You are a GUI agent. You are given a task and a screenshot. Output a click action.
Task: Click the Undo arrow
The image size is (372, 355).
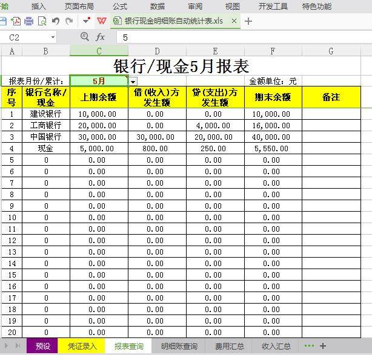56,21
